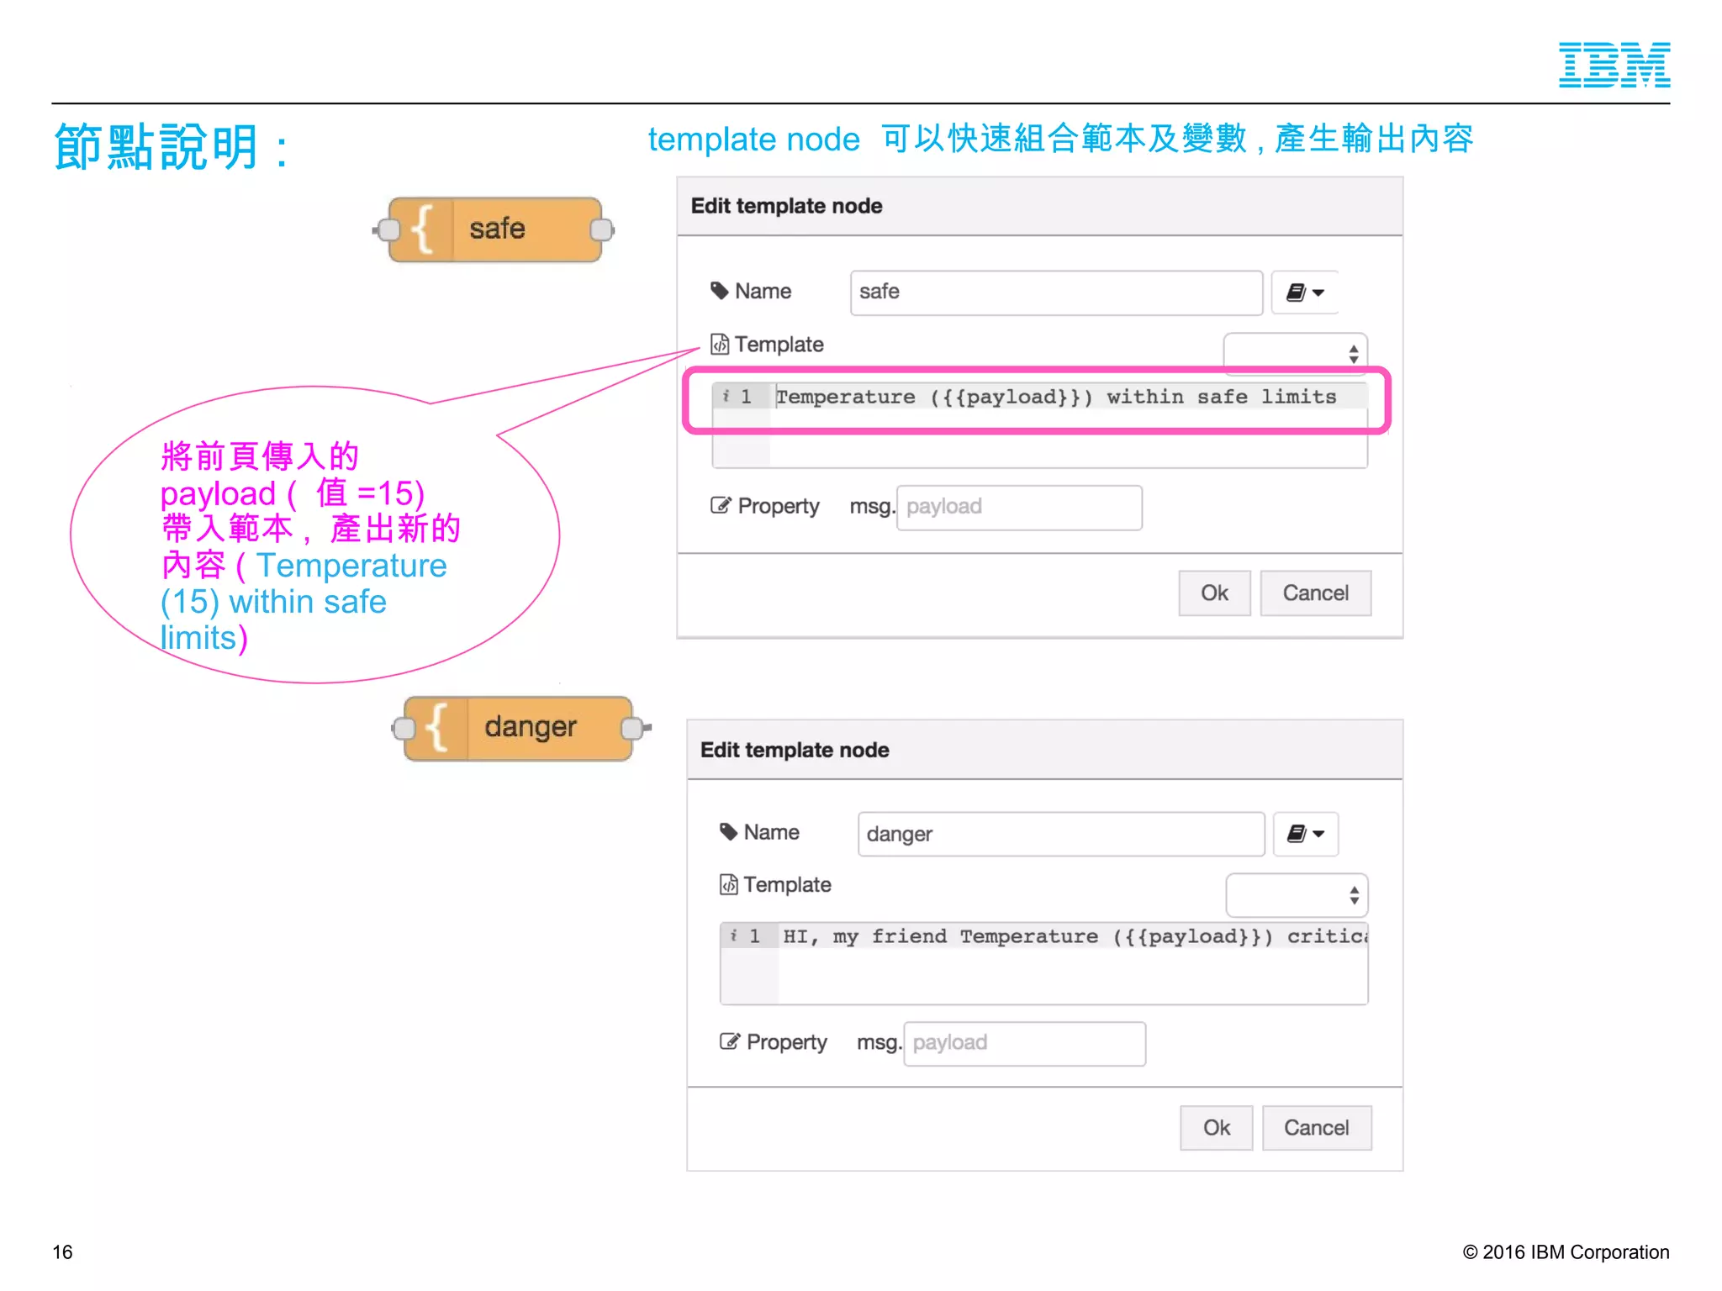Click the 'Template' label in danger dialog
Viewport: 1722px width, 1291px height.
click(787, 885)
